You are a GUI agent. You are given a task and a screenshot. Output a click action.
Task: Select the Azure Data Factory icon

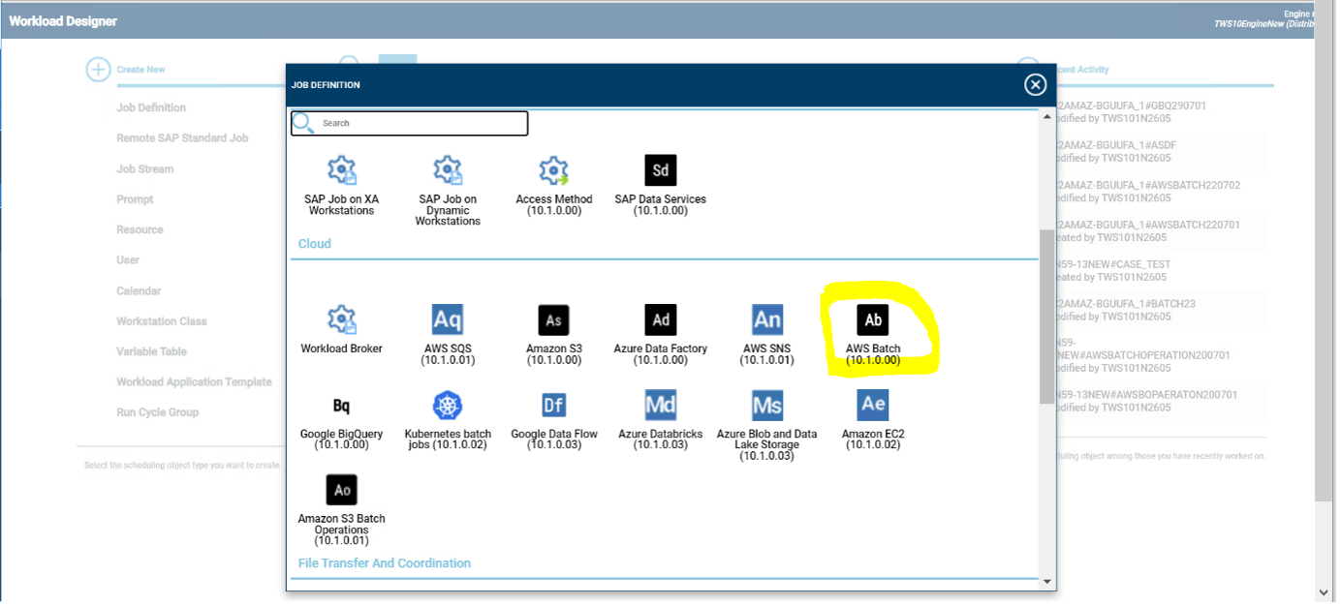coord(661,320)
